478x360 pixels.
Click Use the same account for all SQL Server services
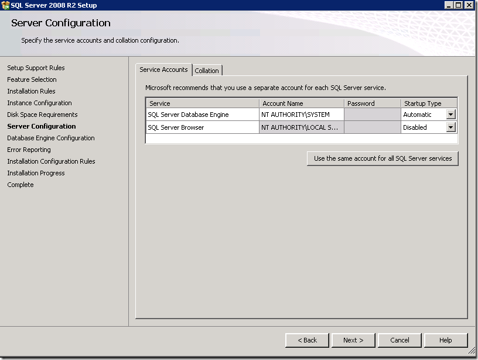tap(383, 158)
